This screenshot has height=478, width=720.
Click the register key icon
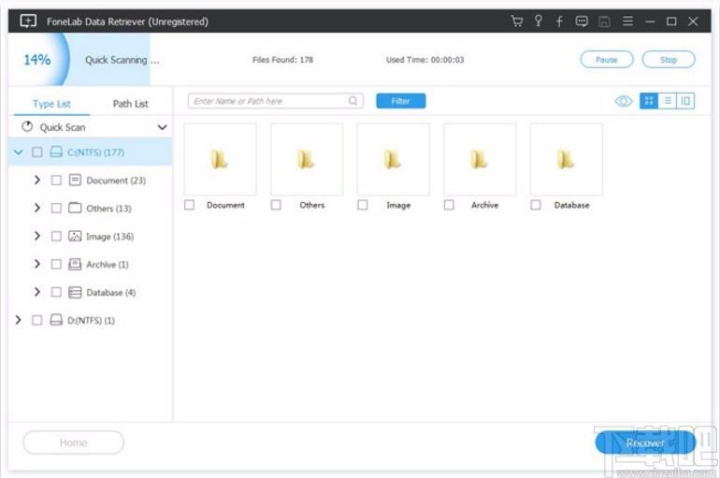pos(539,22)
